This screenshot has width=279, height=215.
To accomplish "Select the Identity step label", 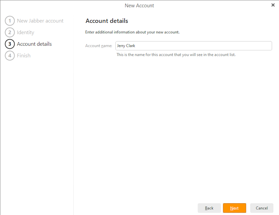I will [26, 33].
